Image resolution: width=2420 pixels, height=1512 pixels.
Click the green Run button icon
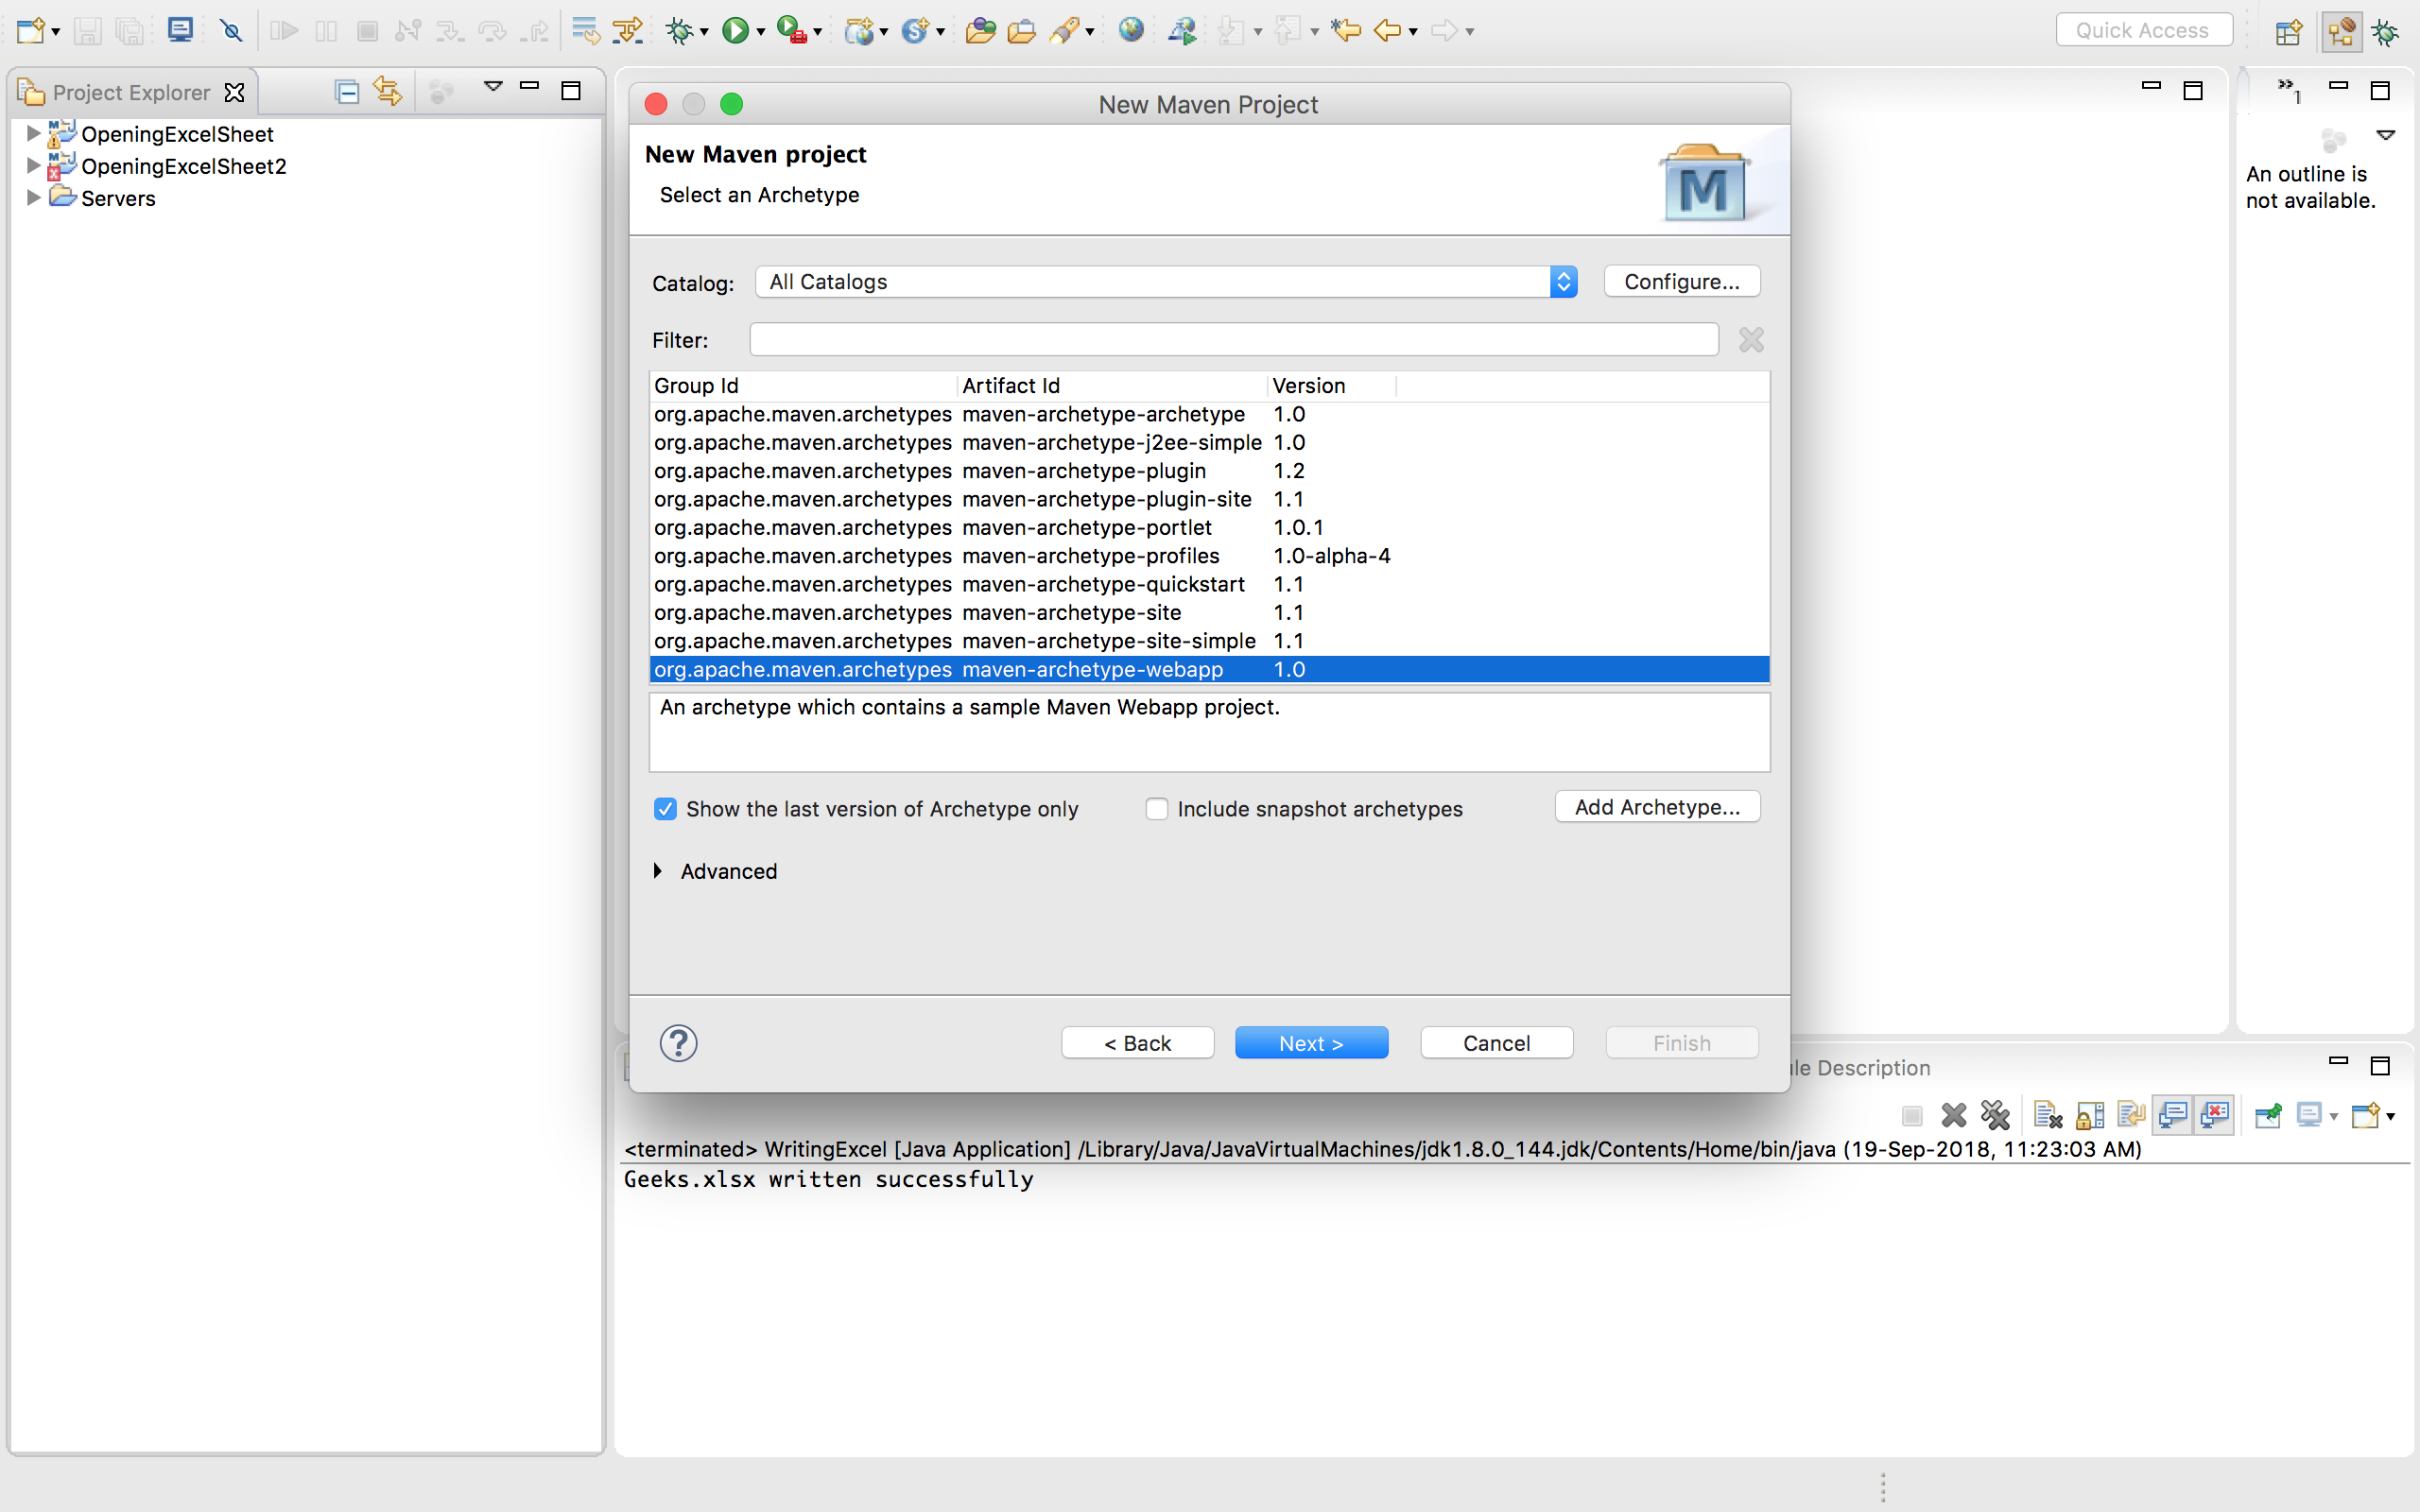(x=735, y=31)
